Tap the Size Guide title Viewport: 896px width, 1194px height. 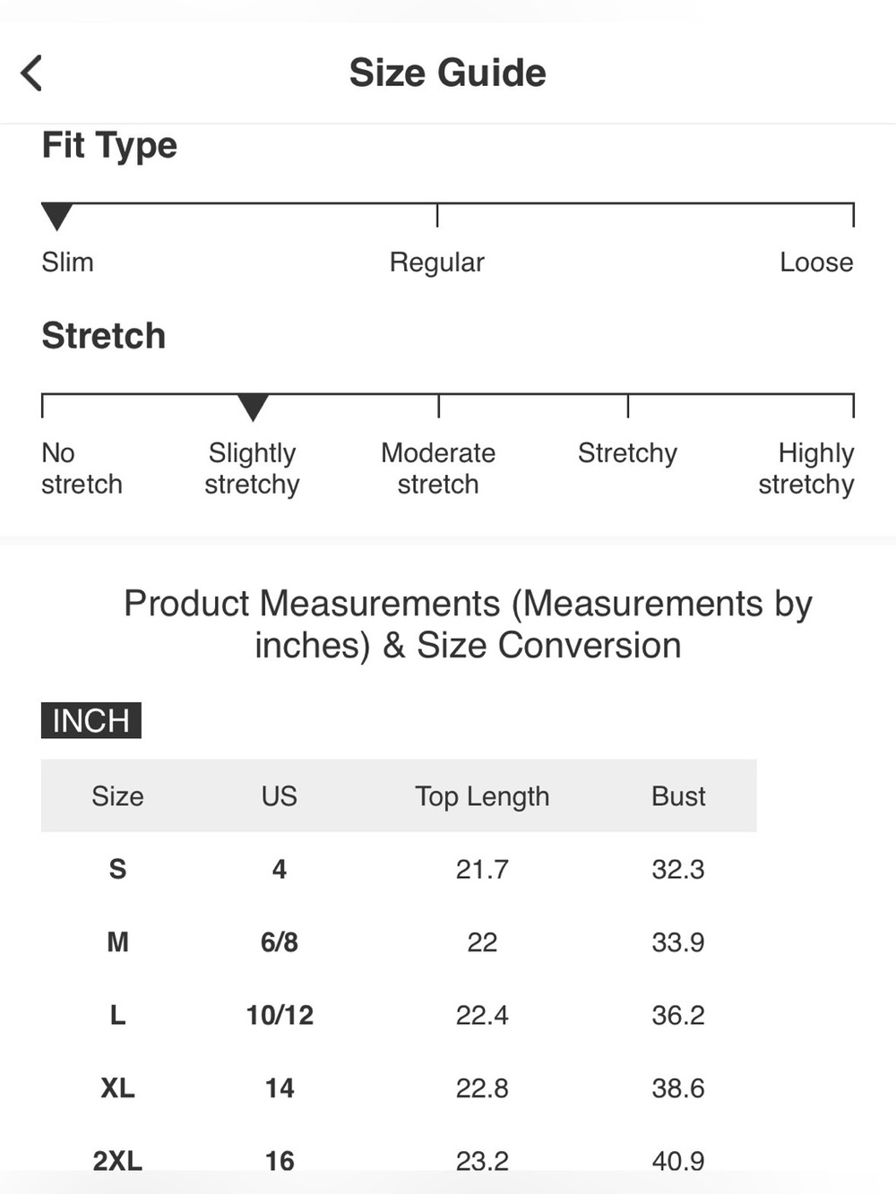pos(447,73)
